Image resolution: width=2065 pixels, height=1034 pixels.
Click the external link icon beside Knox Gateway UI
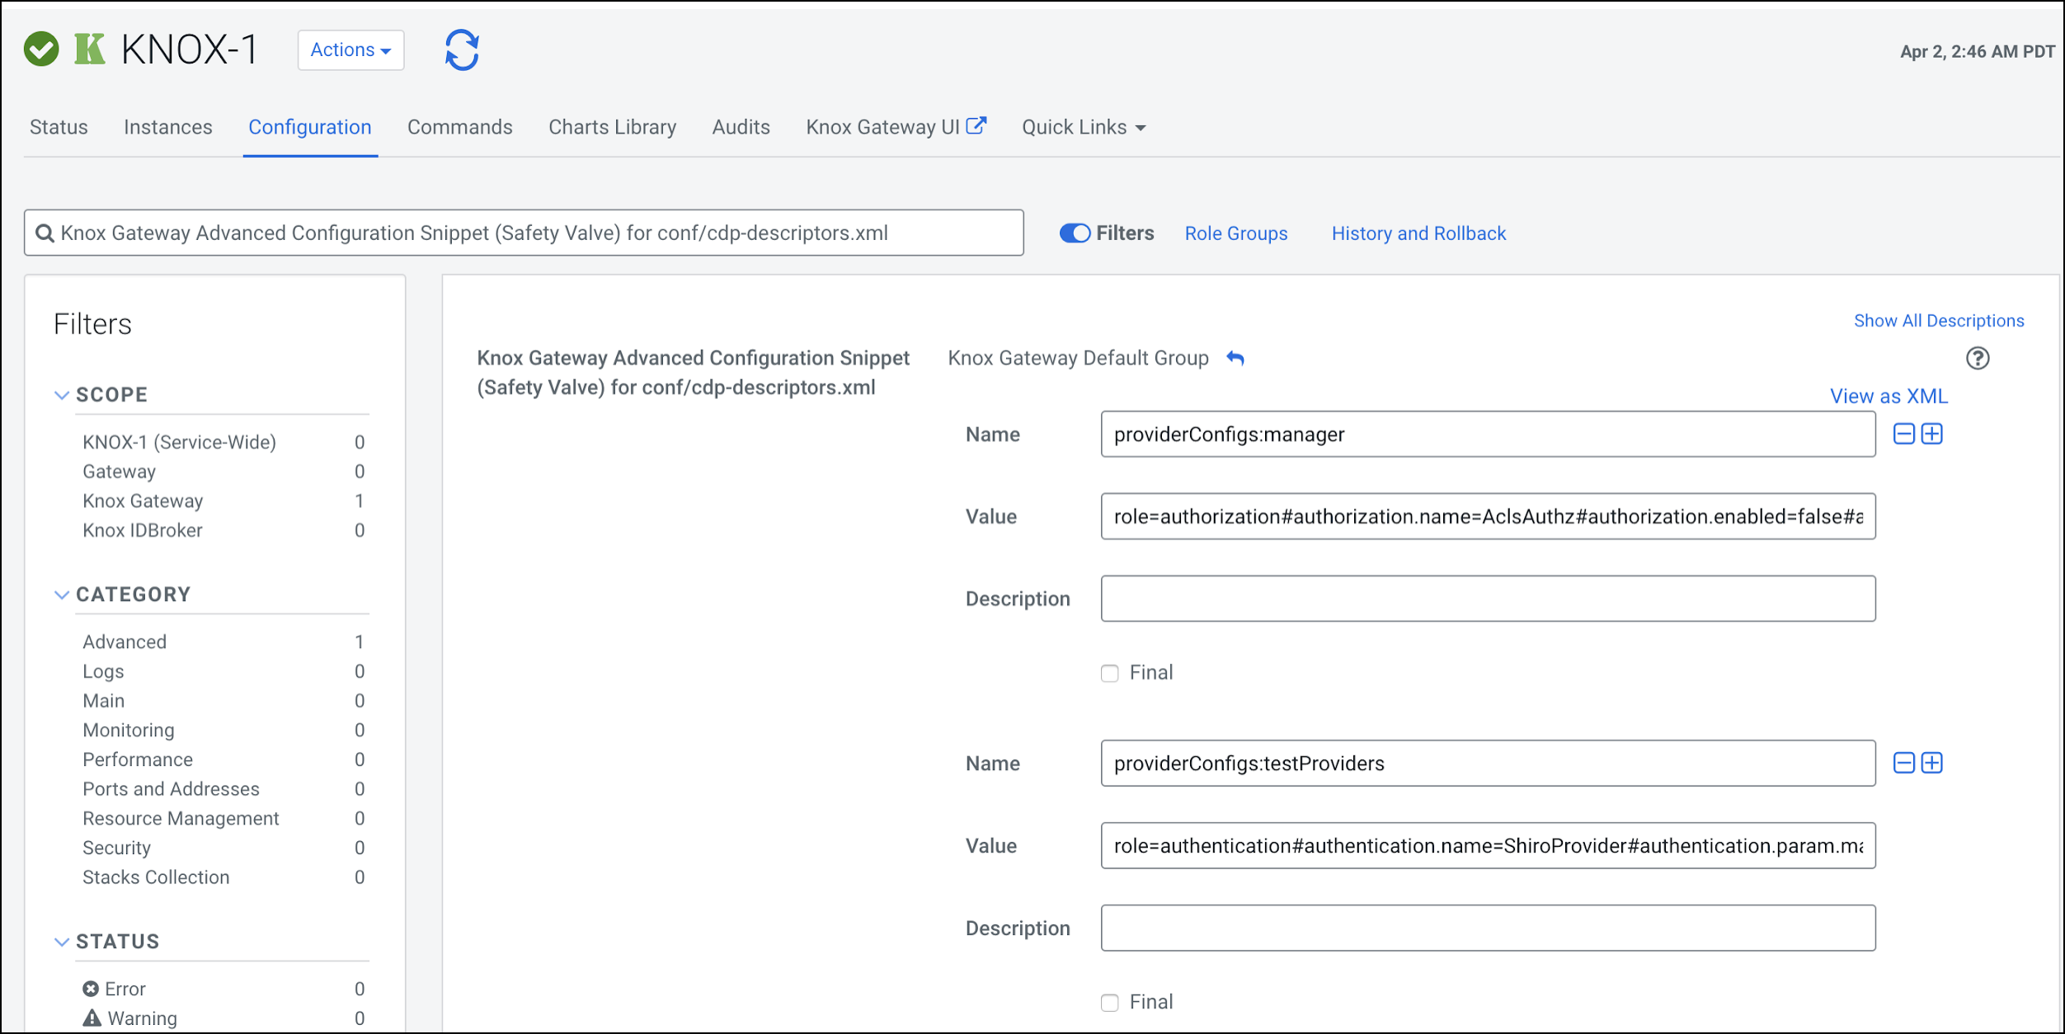[976, 126]
